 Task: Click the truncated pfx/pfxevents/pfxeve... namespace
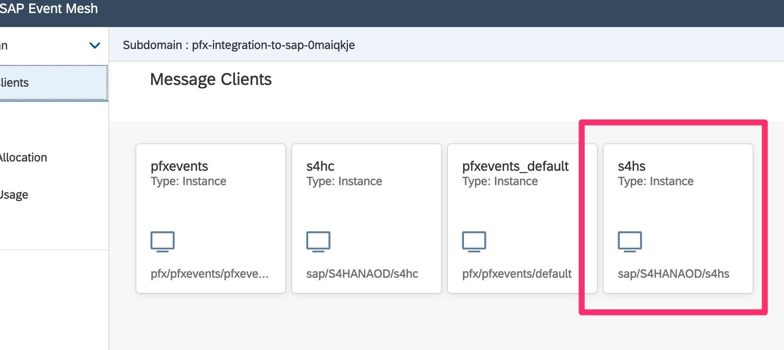[210, 274]
